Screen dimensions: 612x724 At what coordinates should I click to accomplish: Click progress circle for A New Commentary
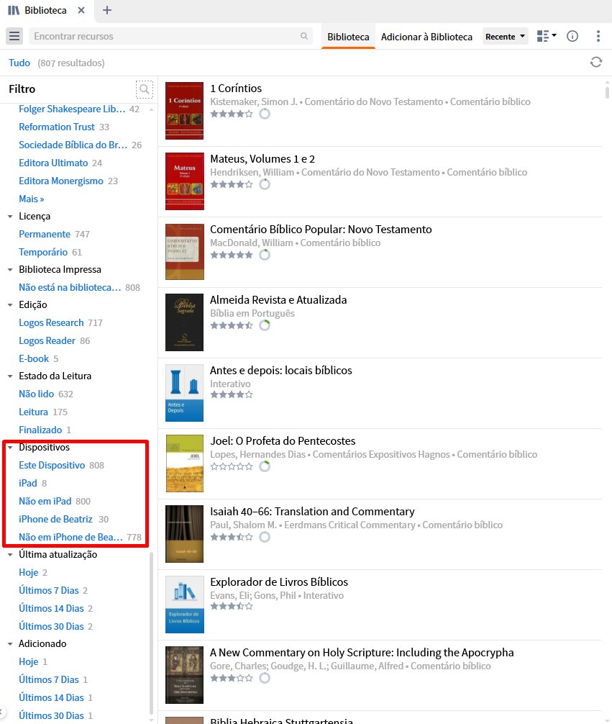(x=265, y=678)
